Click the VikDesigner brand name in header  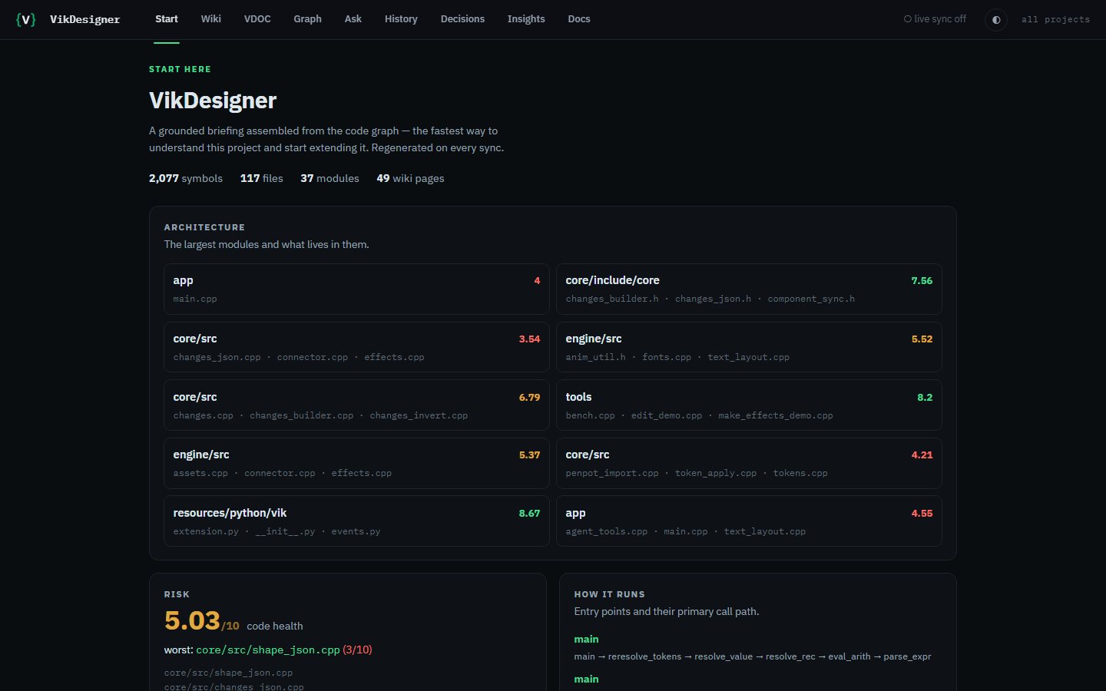84,19
